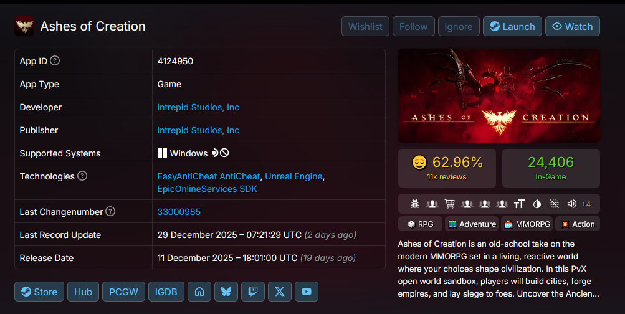The height and width of the screenshot is (314, 625).
Task: Click the group icon right after the cart
Action: click(x=467, y=204)
